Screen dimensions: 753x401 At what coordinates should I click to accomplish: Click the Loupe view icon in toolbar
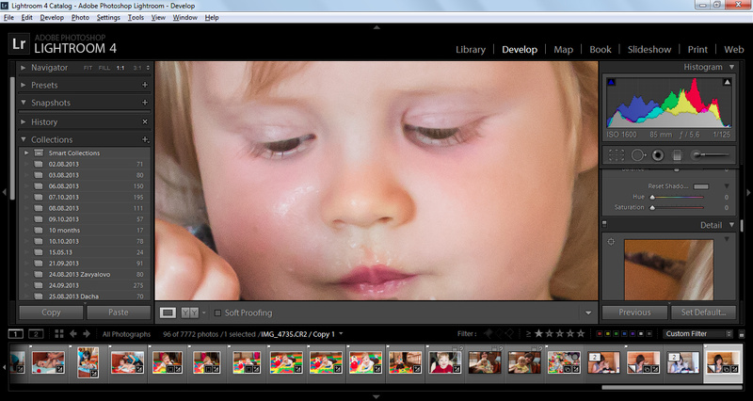(168, 313)
